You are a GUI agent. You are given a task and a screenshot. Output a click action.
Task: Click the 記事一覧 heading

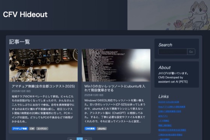[x=19, y=42]
